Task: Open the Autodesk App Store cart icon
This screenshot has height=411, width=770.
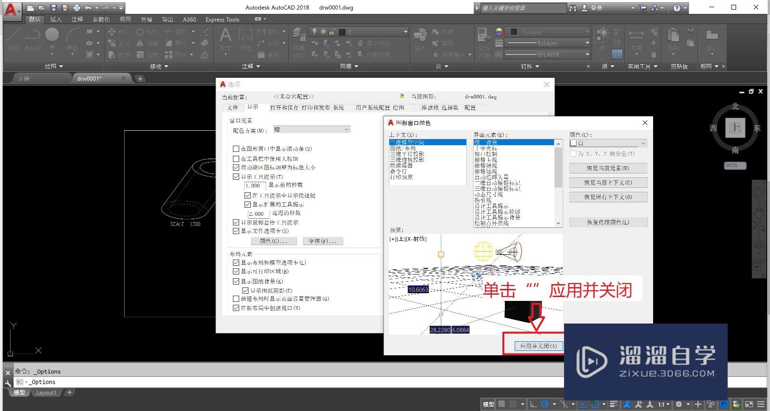Action: [643, 8]
